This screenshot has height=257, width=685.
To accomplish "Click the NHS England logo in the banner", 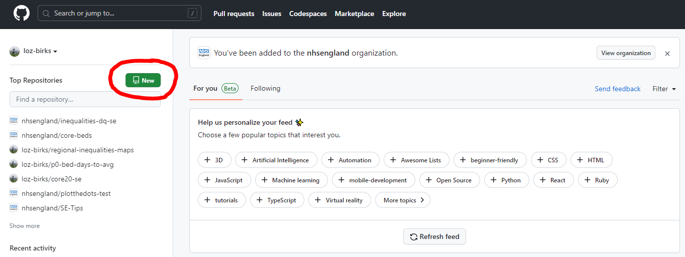I will coord(203,53).
